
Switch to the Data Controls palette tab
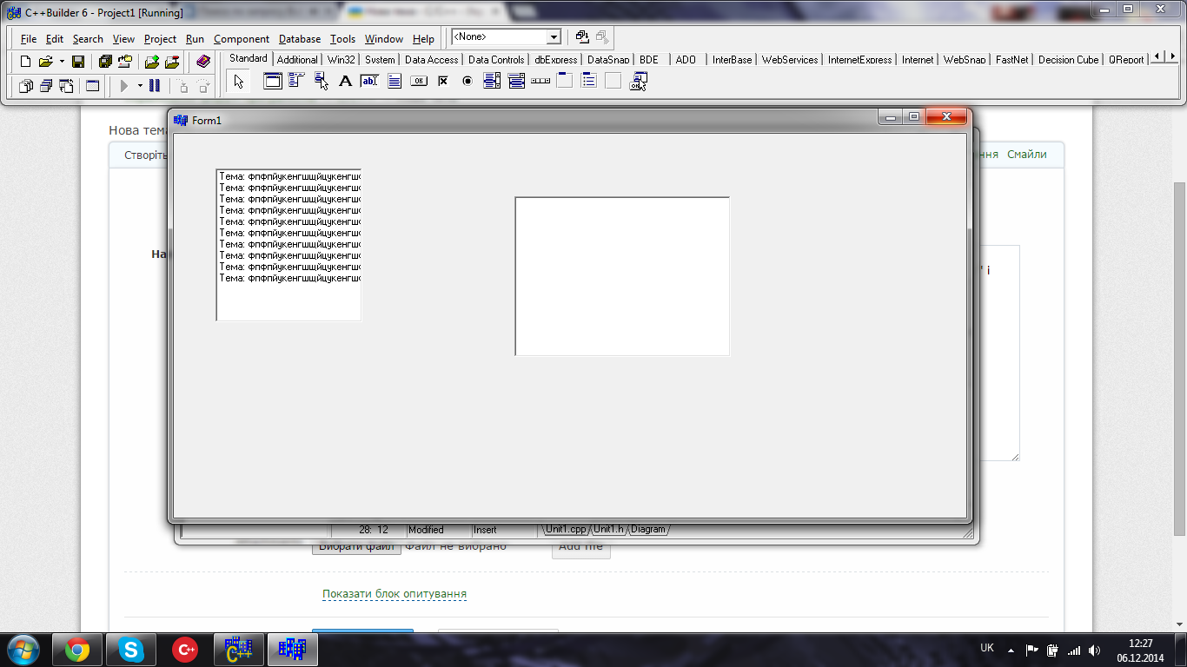[x=495, y=60]
